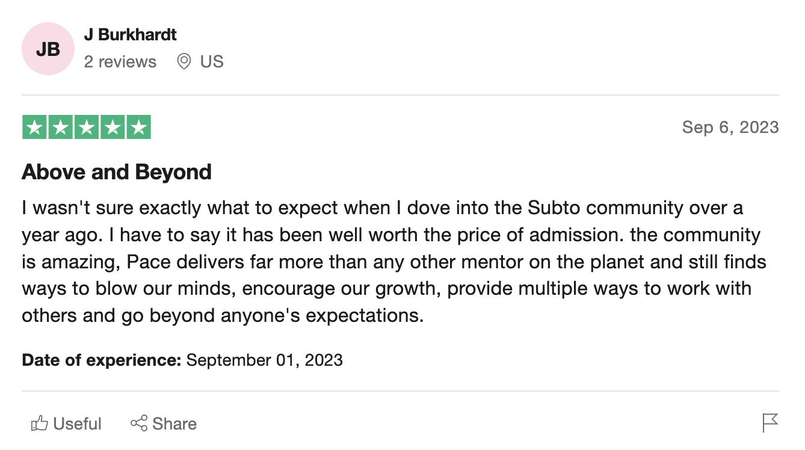Click the third green rating star
The width and height of the screenshot is (805, 450).
[x=87, y=127]
